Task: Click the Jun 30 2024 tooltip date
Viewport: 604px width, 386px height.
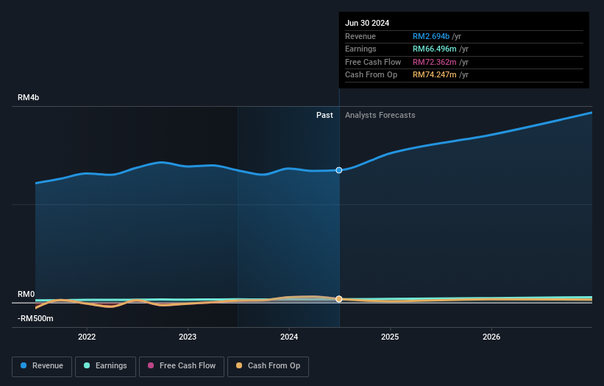Action: [367, 23]
